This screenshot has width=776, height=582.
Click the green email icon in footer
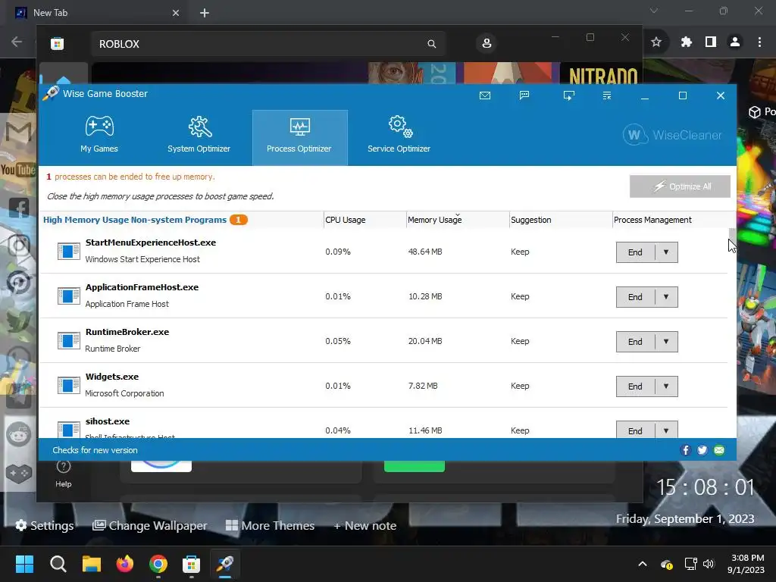(719, 450)
